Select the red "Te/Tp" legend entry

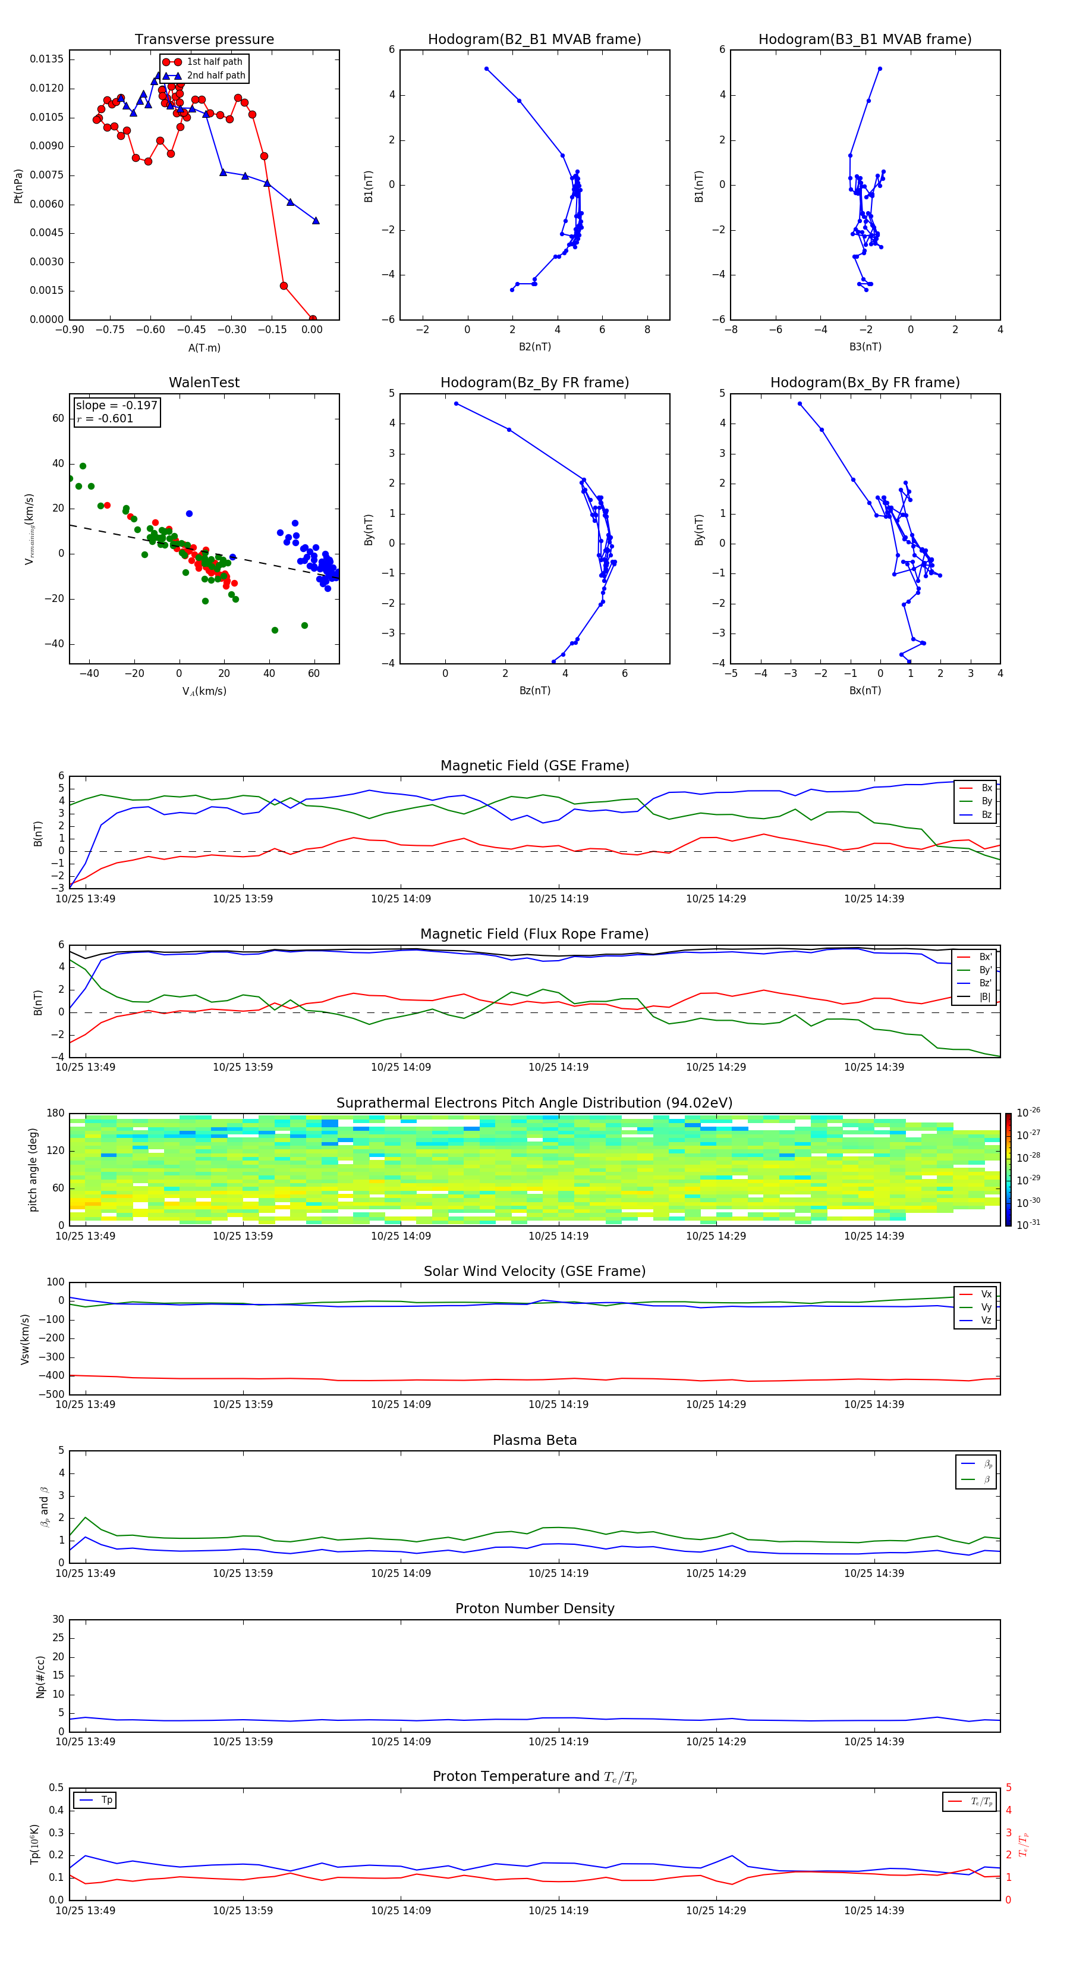tap(970, 1801)
